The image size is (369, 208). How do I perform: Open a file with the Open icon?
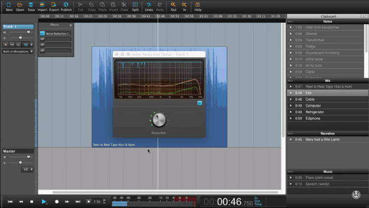[20, 6]
